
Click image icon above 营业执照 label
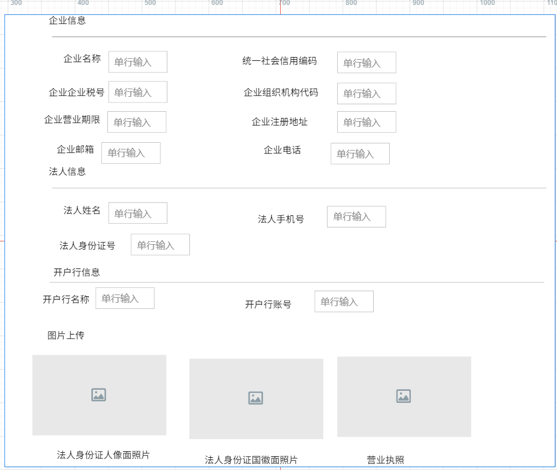[404, 396]
